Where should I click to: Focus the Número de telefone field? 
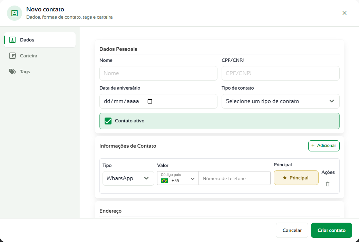[x=234, y=178]
